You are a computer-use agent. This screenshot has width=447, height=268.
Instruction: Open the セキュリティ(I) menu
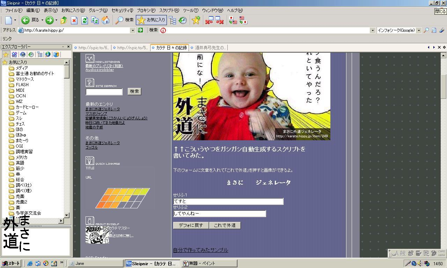coord(122,10)
